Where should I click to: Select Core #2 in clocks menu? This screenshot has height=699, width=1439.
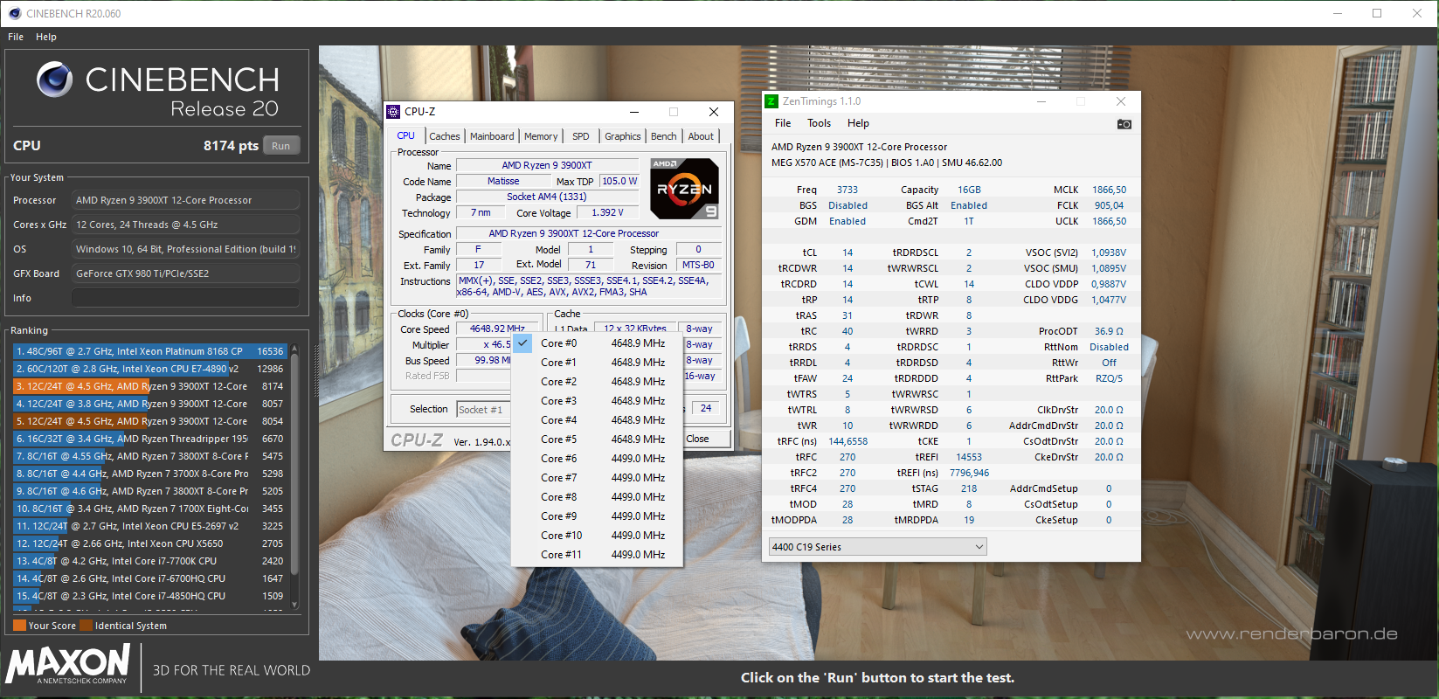[x=597, y=382]
